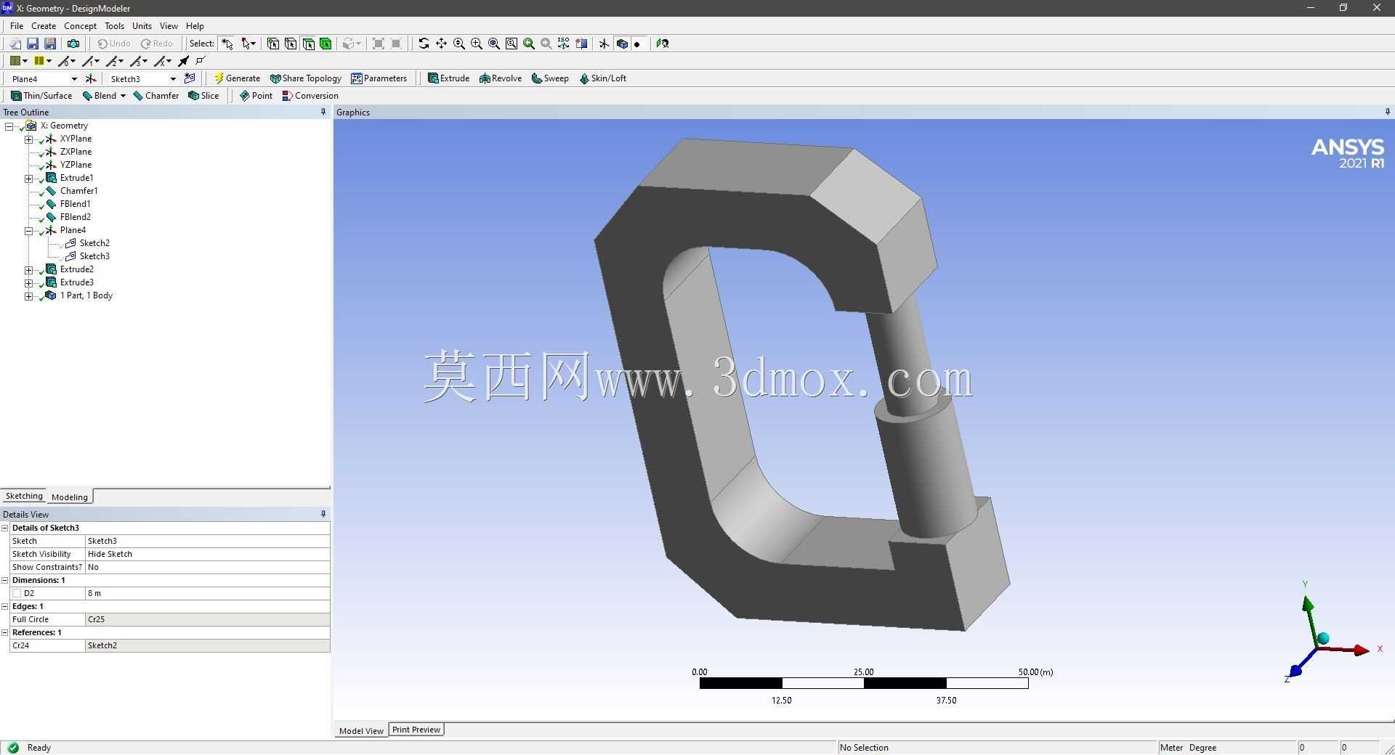The image size is (1395, 755).
Task: Expand the 1 Part, 1 Body node
Action: [x=28, y=295]
